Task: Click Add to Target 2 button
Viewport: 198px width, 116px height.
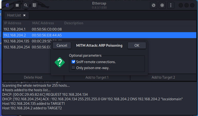Action: pyautogui.click(x=163, y=77)
